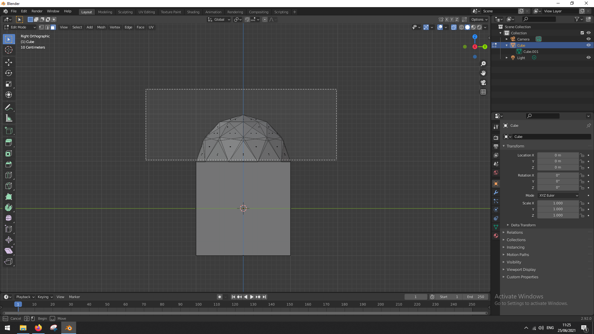
Task: Open the Modifier properties wrench tab
Action: click(x=496, y=192)
